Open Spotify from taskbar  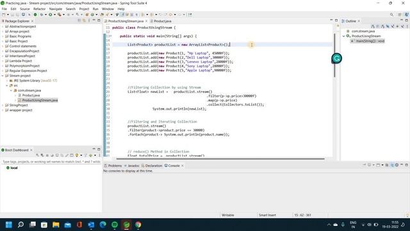115,225
